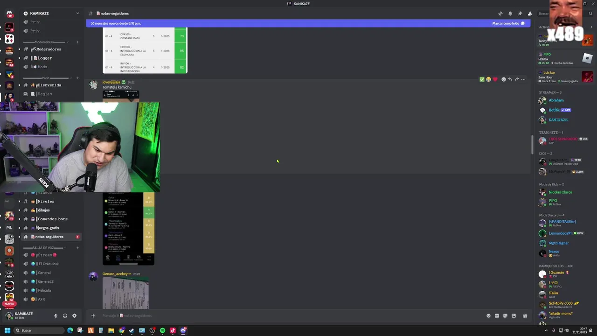Create channel in SALAS DE VOZ category
Image resolution: width=597 pixels, height=336 pixels.
[77, 248]
